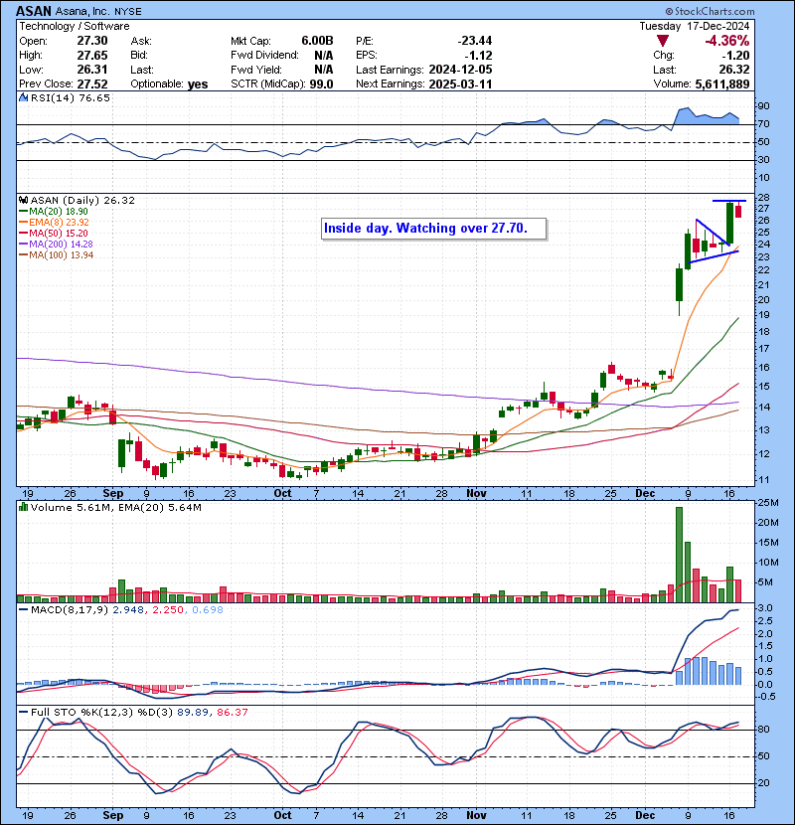Click the ASAN (Daily) 26.32 chart label
The width and height of the screenshot is (795, 825).
[x=82, y=201]
